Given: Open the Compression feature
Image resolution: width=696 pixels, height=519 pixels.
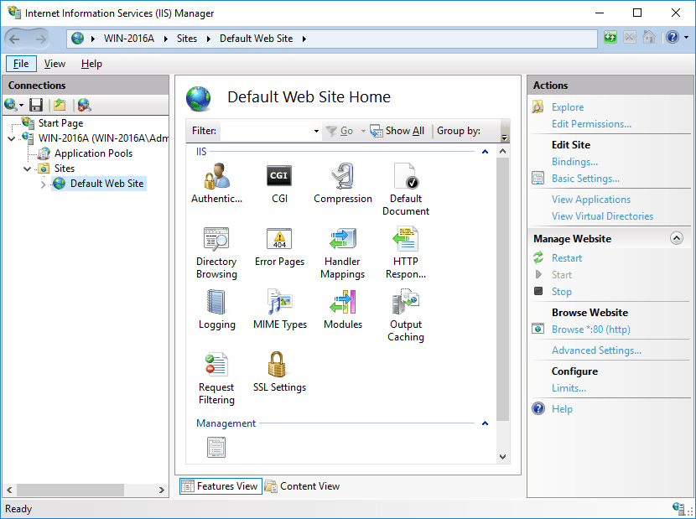Looking at the screenshot, I should 342,177.
